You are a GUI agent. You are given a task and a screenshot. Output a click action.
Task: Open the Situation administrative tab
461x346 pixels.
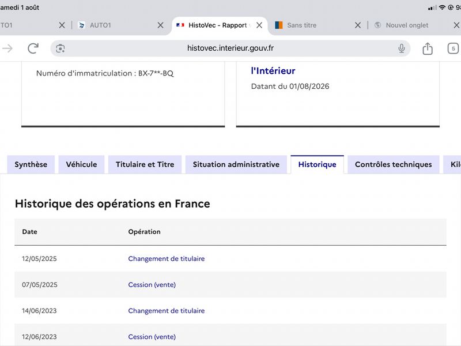coord(236,164)
